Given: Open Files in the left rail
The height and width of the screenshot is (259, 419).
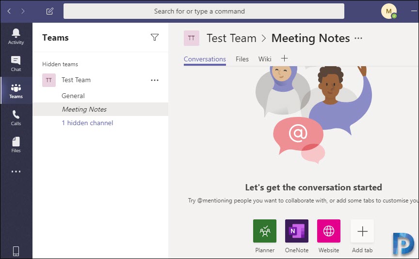Looking at the screenshot, I should coord(16,145).
